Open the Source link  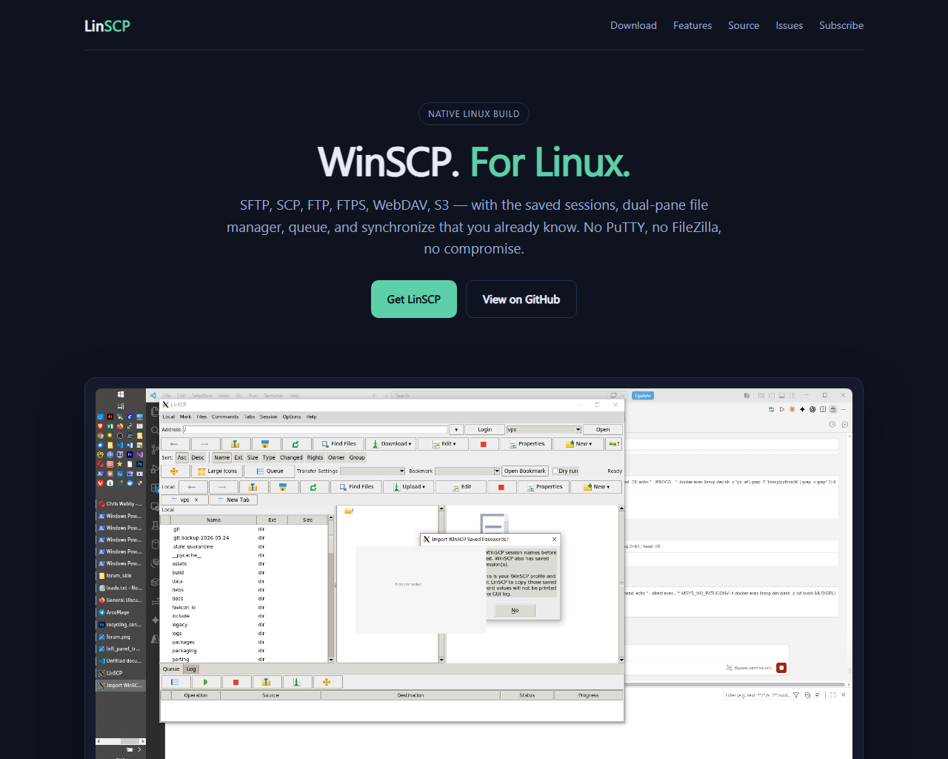click(744, 25)
